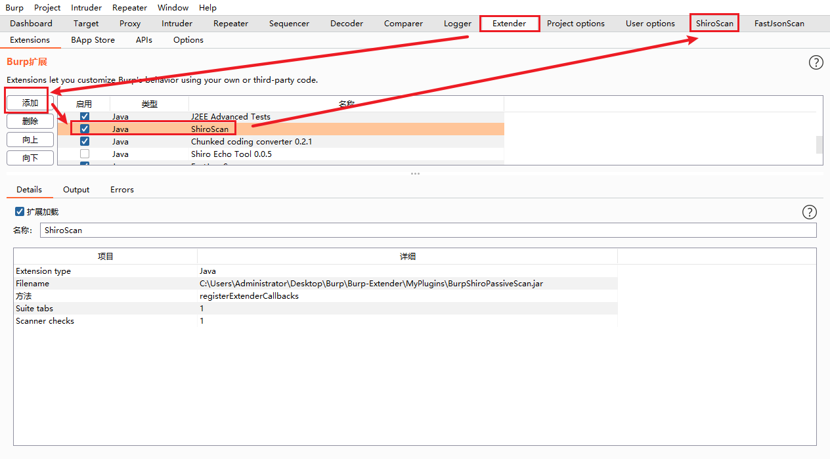Image resolution: width=830 pixels, height=459 pixels.
Task: Open the Decoder tab
Action: [x=347, y=24]
